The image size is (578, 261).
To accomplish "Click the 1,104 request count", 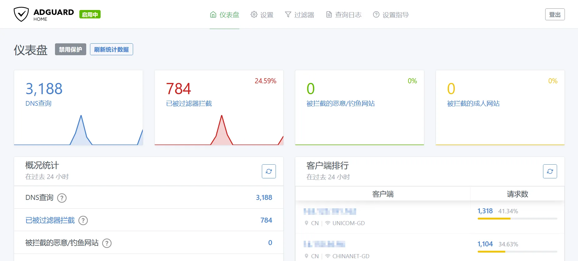I will coord(485,244).
